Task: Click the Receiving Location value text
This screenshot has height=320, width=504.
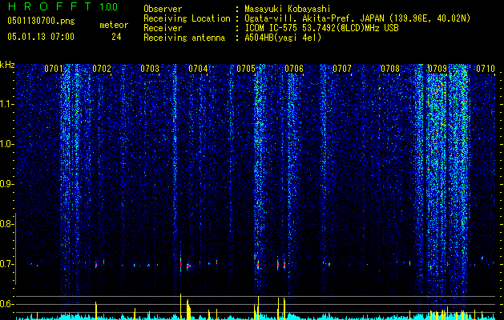Action: [x=357, y=18]
